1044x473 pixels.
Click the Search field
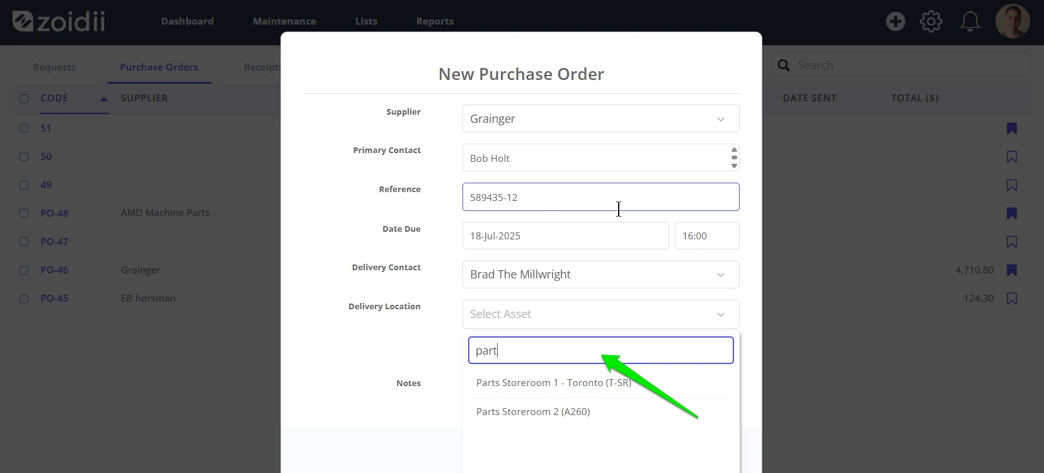click(x=901, y=66)
